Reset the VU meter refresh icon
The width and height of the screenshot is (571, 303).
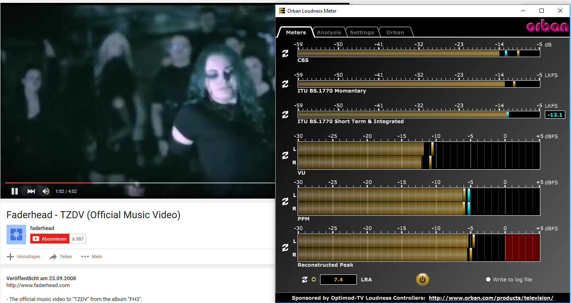point(285,155)
